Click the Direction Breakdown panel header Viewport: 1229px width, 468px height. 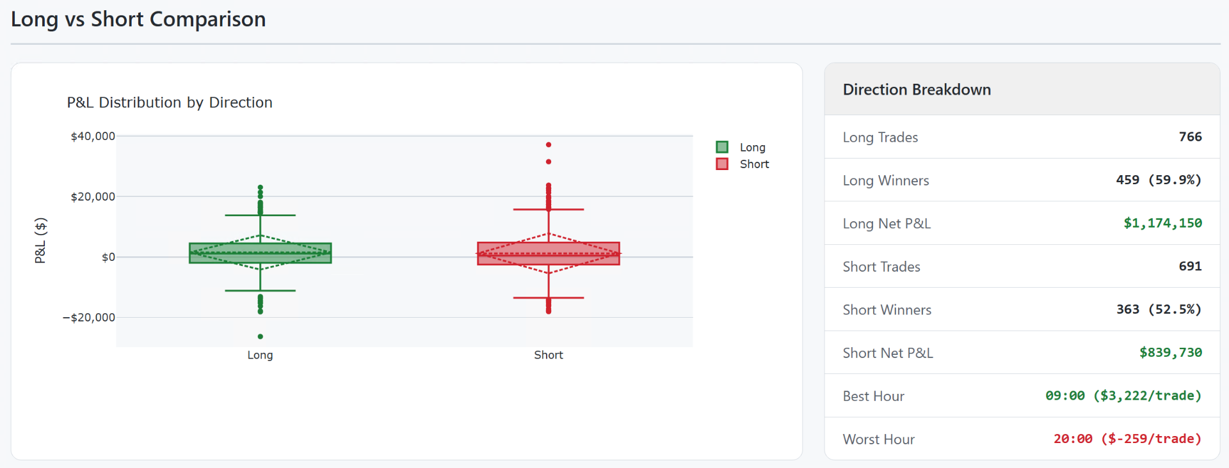(917, 90)
